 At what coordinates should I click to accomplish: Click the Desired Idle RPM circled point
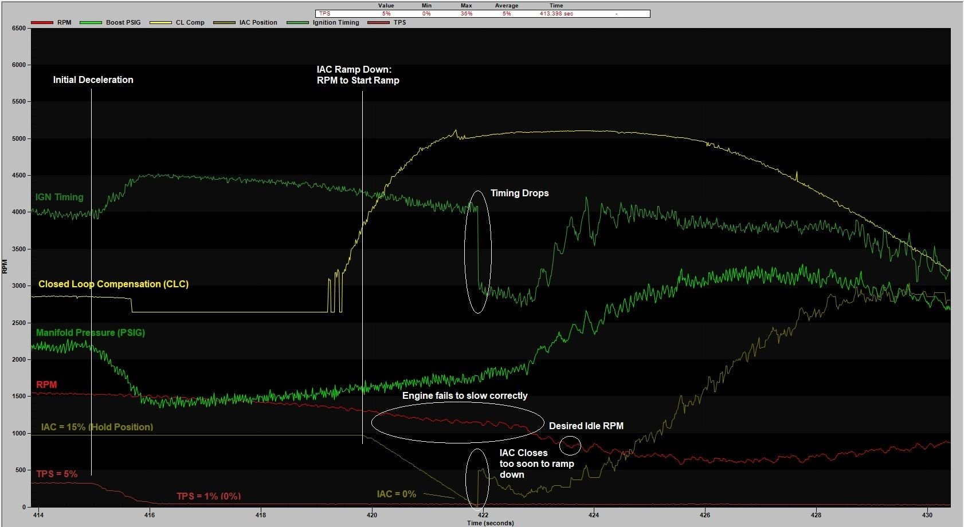tap(570, 445)
